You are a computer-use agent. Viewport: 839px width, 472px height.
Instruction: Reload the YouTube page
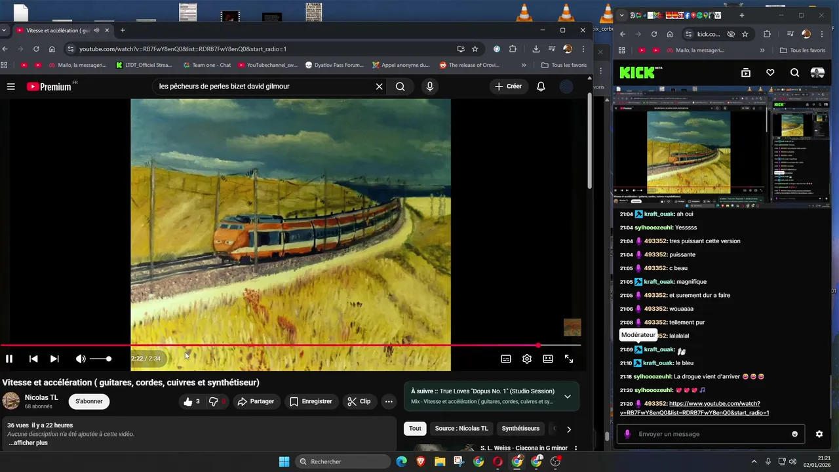pyautogui.click(x=36, y=49)
